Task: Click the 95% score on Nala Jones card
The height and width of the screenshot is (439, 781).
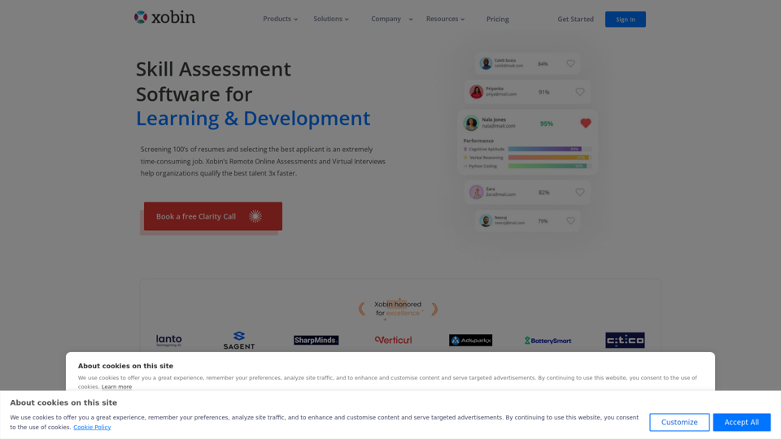Action: tap(547, 124)
